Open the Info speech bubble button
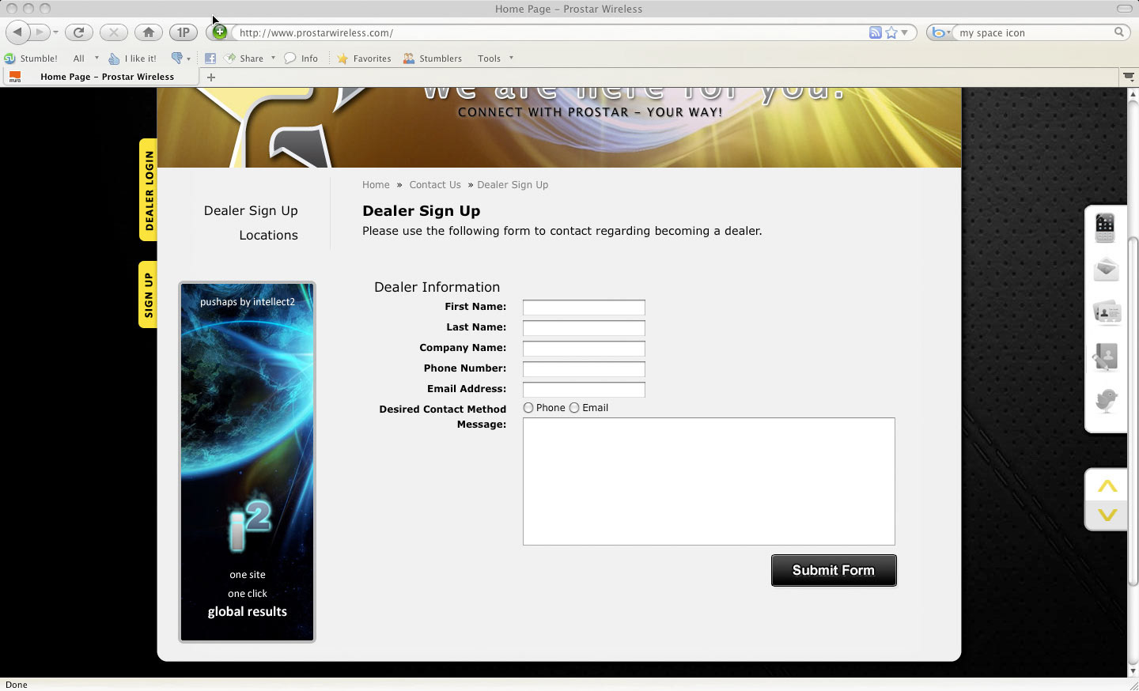This screenshot has width=1139, height=691. [x=301, y=59]
